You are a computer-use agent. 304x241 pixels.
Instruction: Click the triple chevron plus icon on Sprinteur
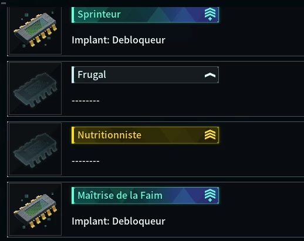(210, 14)
